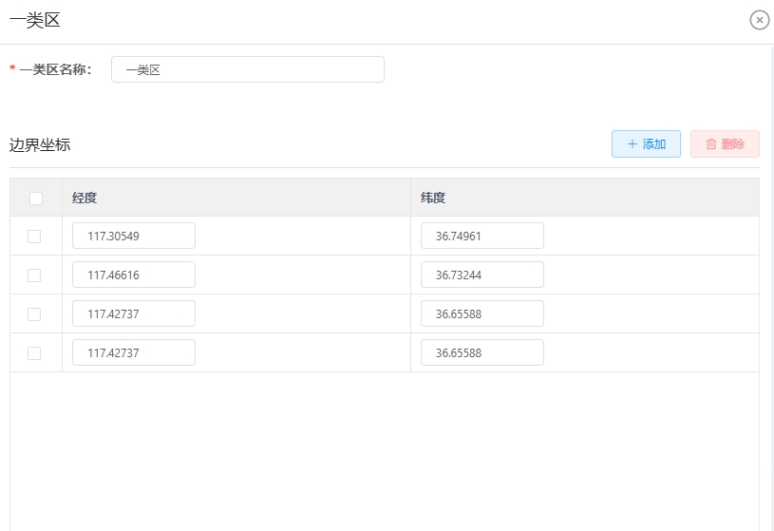
Task: Click the longitude field showing 117.30549
Action: pyautogui.click(x=134, y=236)
